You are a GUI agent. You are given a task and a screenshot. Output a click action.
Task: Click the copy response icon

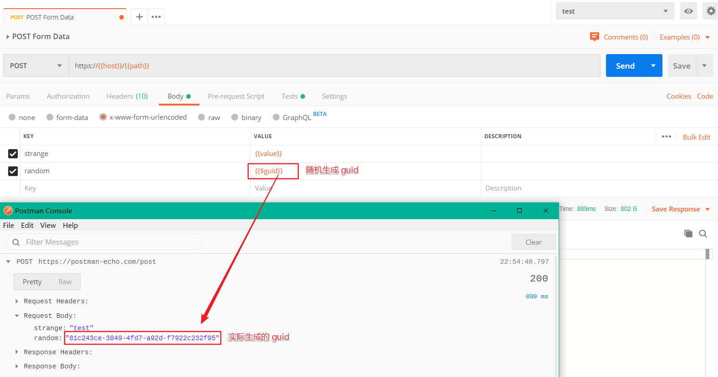(688, 233)
